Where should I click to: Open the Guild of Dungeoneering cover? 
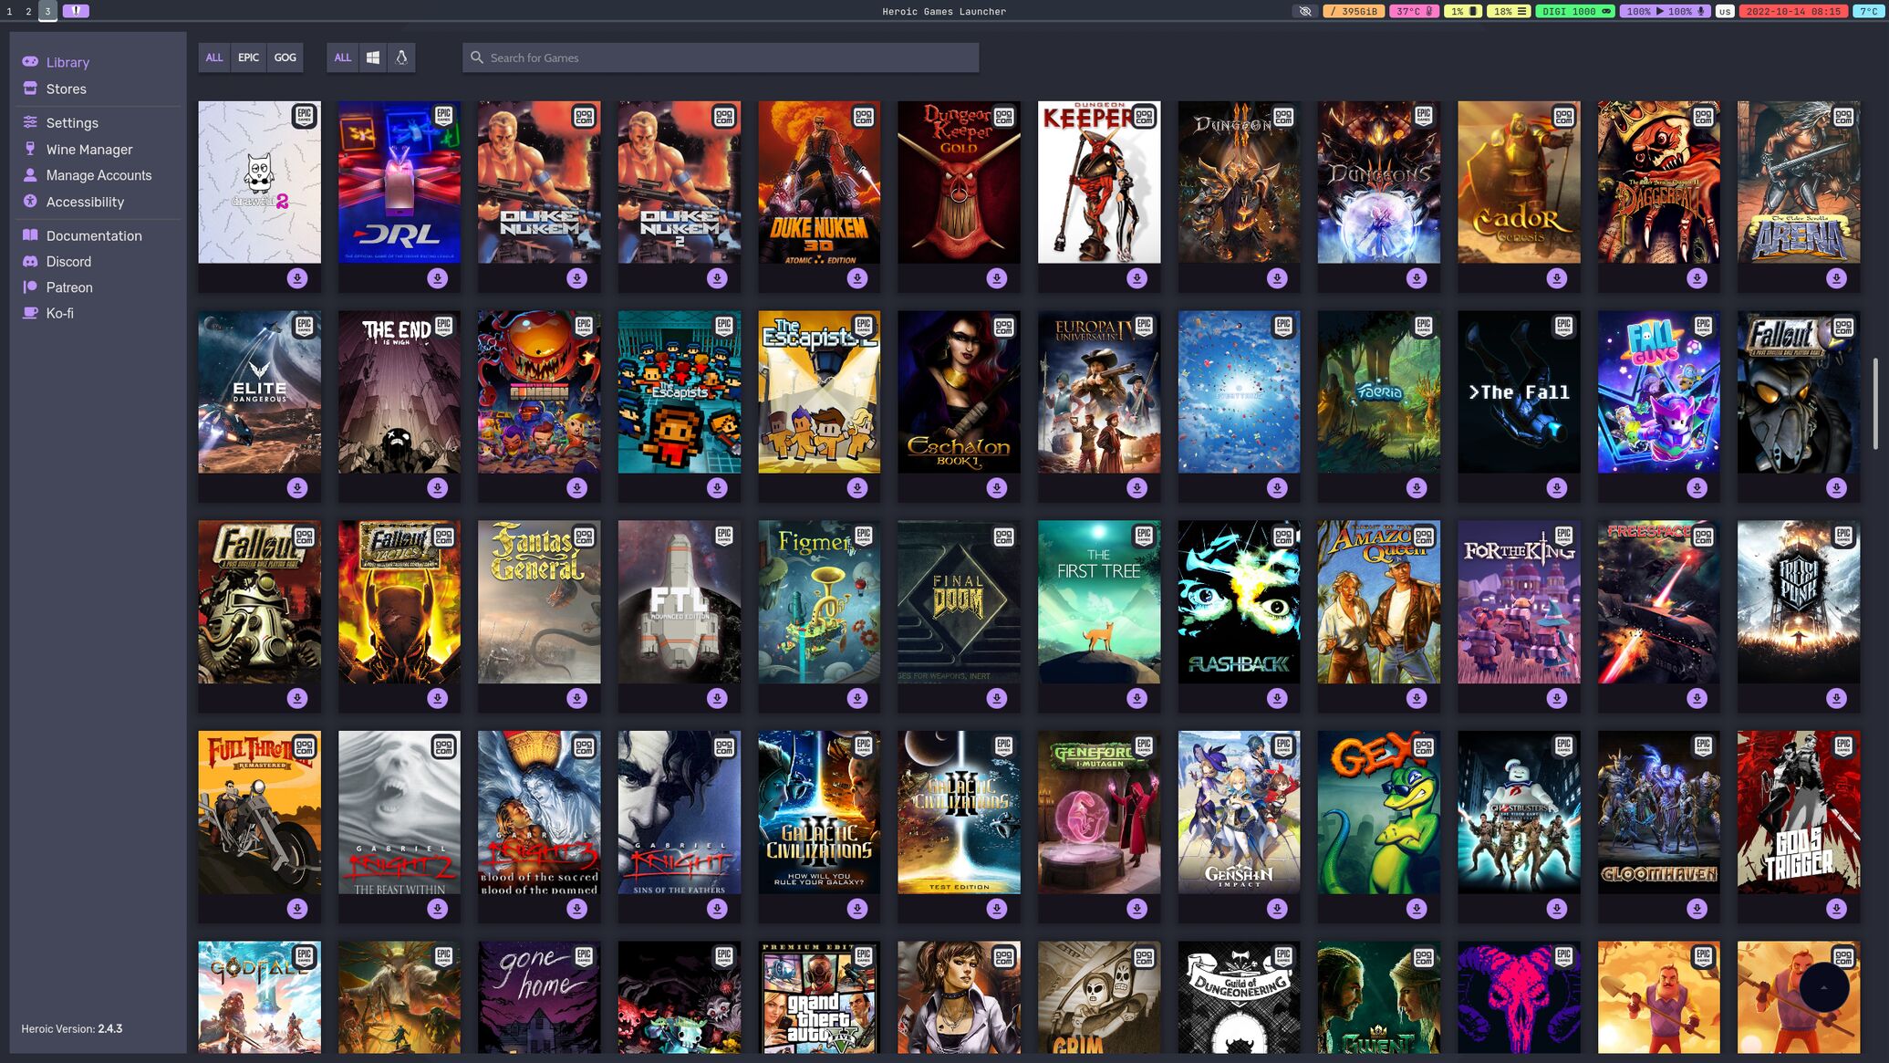tap(1239, 997)
